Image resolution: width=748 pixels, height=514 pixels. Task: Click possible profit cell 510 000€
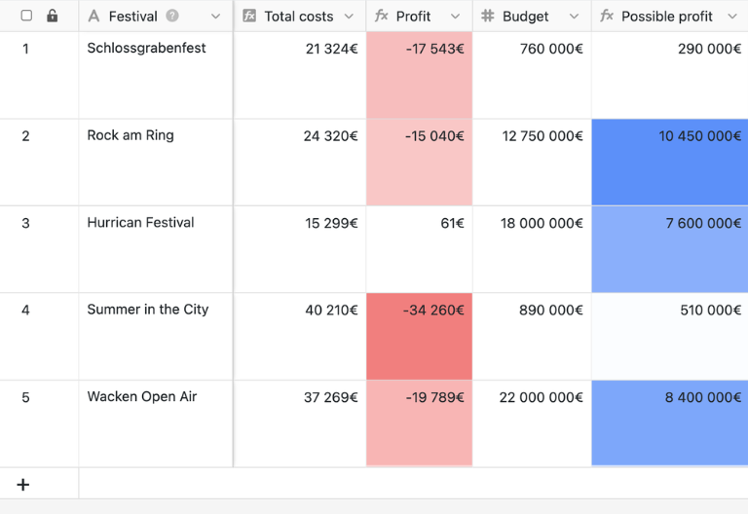[x=670, y=337]
